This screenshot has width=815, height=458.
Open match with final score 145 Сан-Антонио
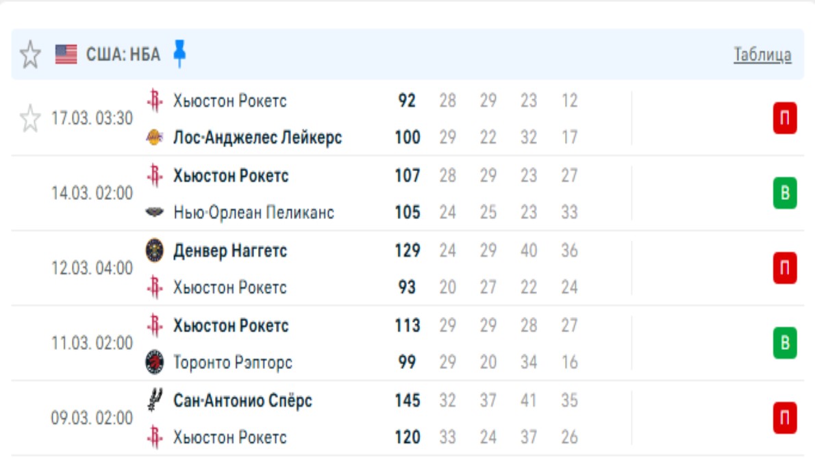(x=407, y=400)
